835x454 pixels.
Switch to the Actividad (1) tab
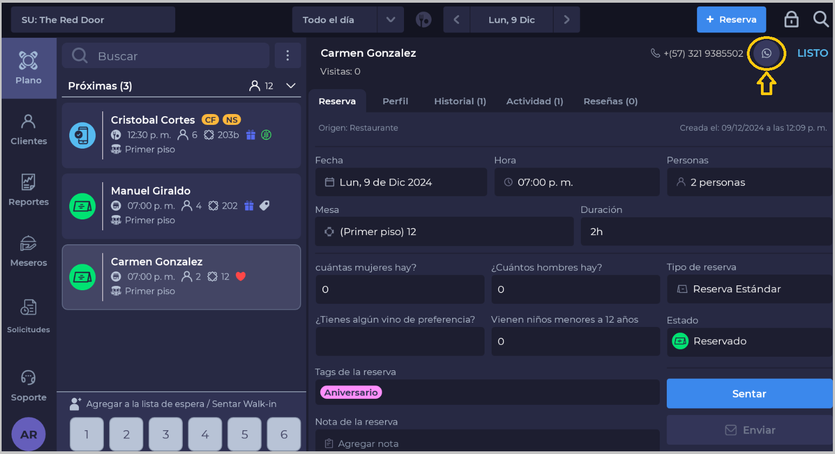tap(535, 101)
